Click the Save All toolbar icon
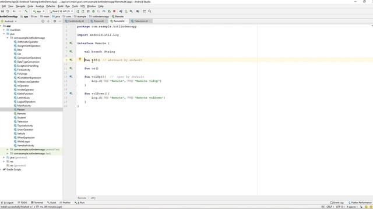The height and width of the screenshot is (209, 373). coord(2,11)
